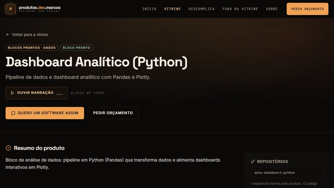The image size is (334, 188).
Task: Click check icon beside Resumo do produto
Action: (8, 148)
